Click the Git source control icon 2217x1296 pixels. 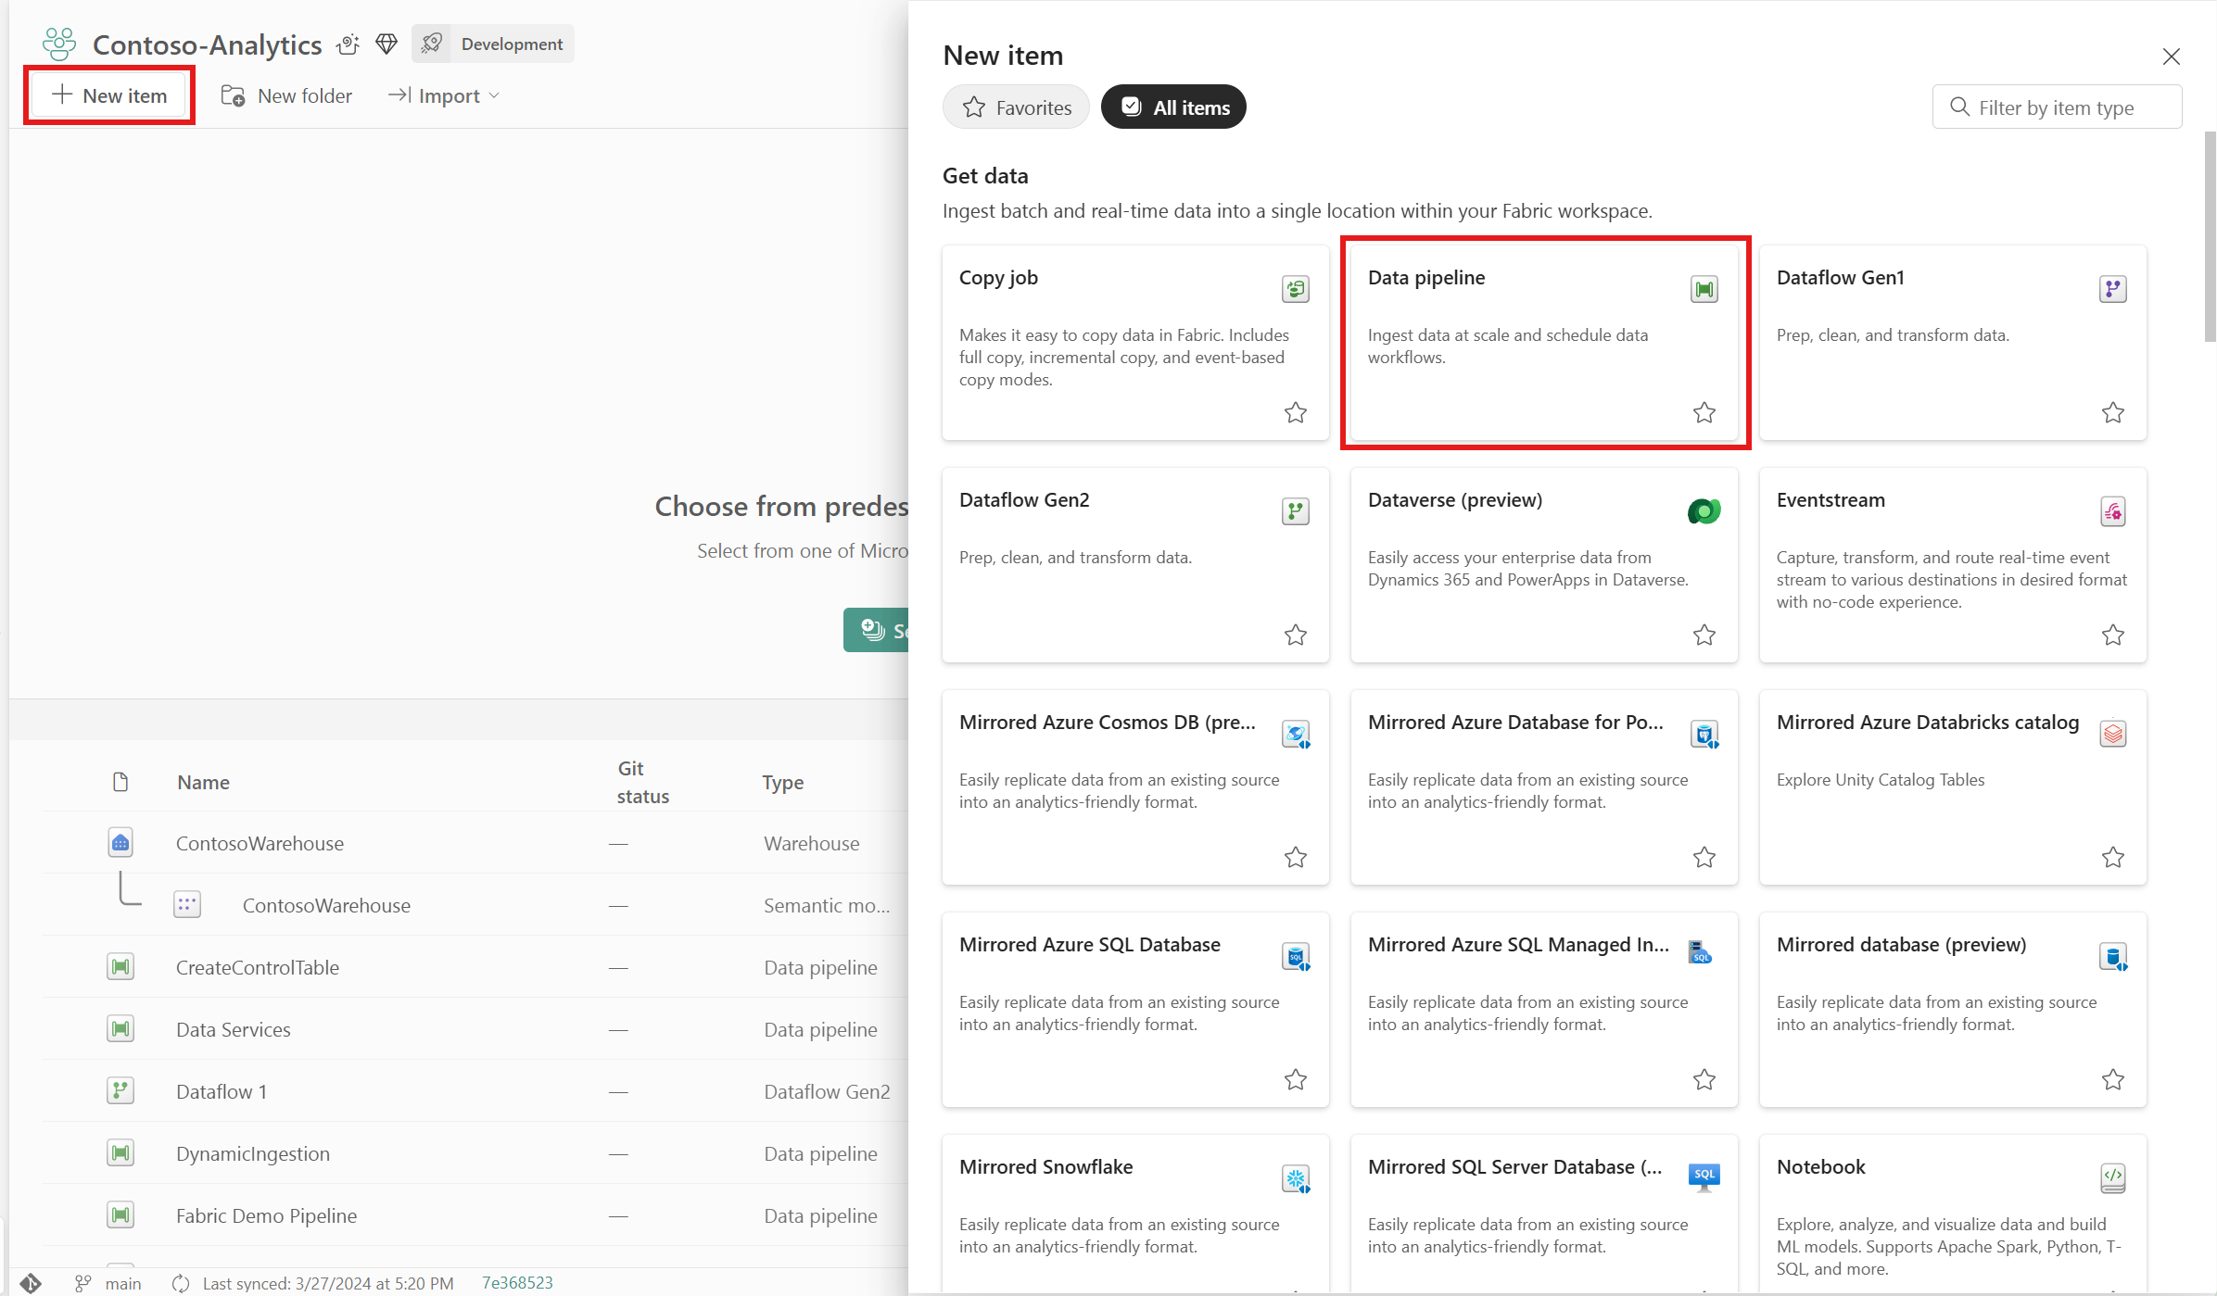31,1283
